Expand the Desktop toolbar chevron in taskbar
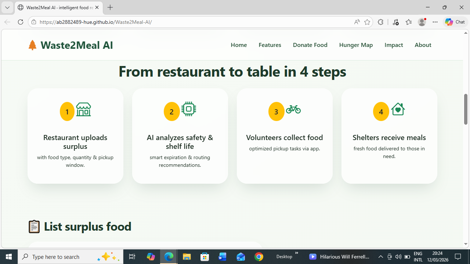This screenshot has height=264, width=470. coord(297,253)
